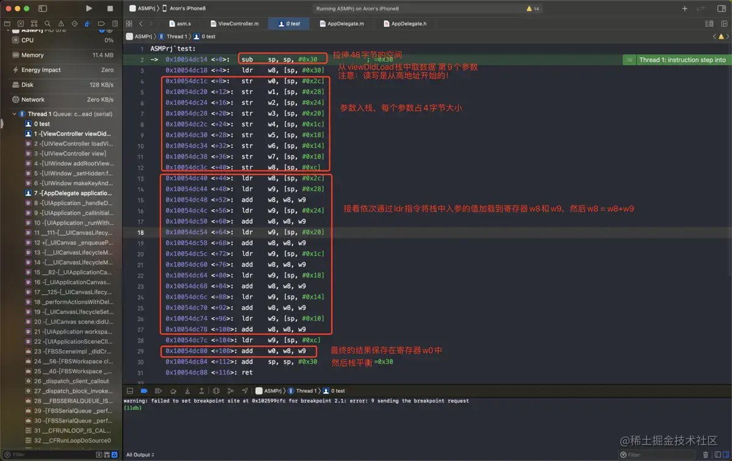Click line 18 in the gutter
The width and height of the screenshot is (732, 461).
point(141,232)
